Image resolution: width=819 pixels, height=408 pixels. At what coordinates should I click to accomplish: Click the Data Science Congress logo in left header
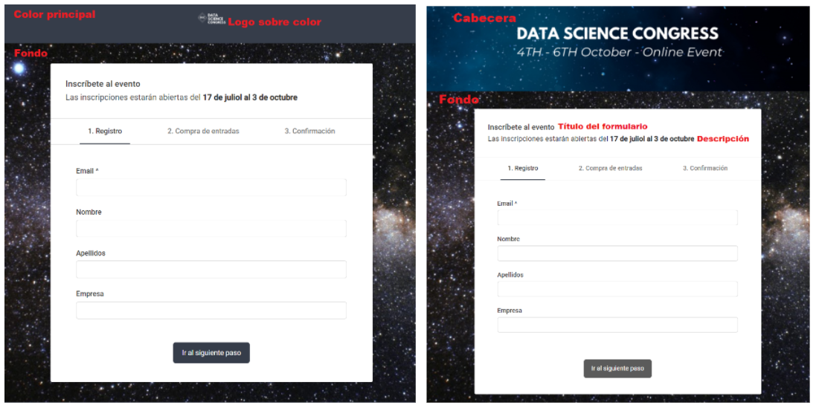tap(212, 19)
